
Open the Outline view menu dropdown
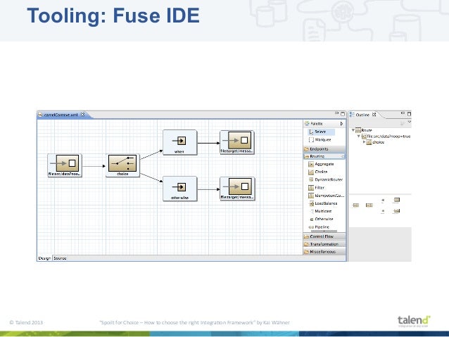coord(410,122)
